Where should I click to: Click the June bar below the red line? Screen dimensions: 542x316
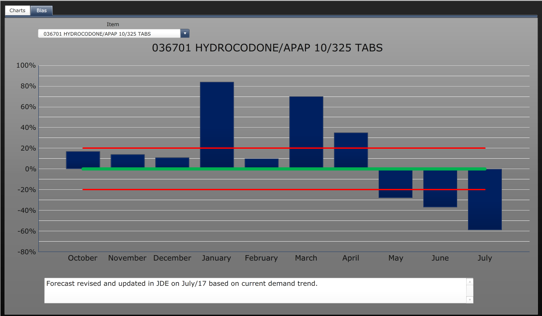tap(440, 188)
